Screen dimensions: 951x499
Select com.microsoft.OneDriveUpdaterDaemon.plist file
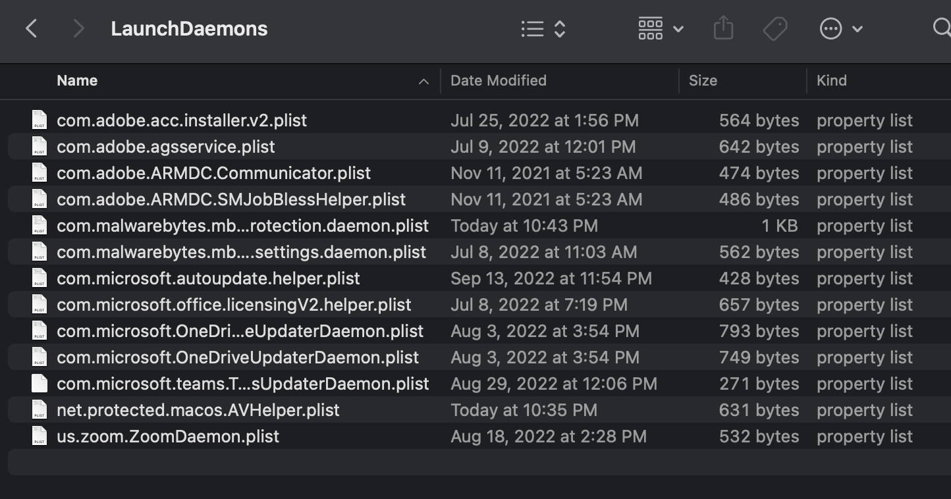(x=238, y=357)
